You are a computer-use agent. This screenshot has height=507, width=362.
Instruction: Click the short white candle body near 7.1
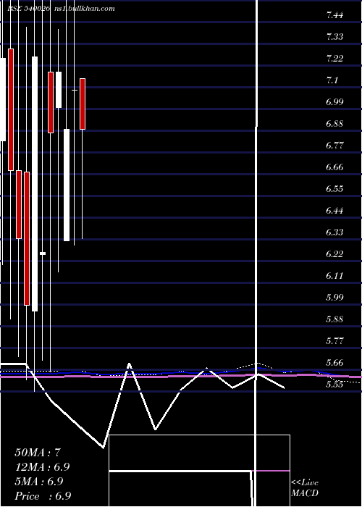pos(59,90)
